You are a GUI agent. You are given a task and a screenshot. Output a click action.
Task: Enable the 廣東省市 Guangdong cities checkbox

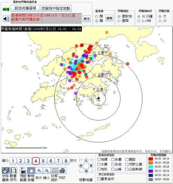click(x=99, y=179)
